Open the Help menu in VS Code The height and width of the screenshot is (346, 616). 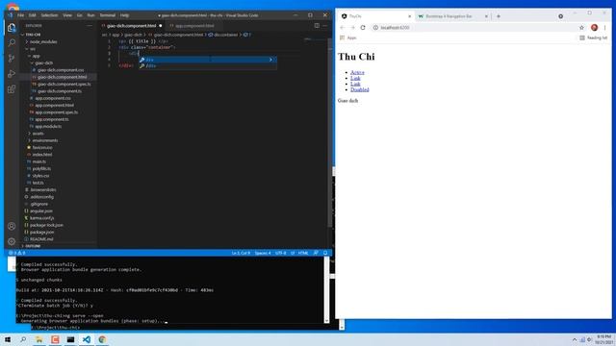pyautogui.click(x=124, y=15)
